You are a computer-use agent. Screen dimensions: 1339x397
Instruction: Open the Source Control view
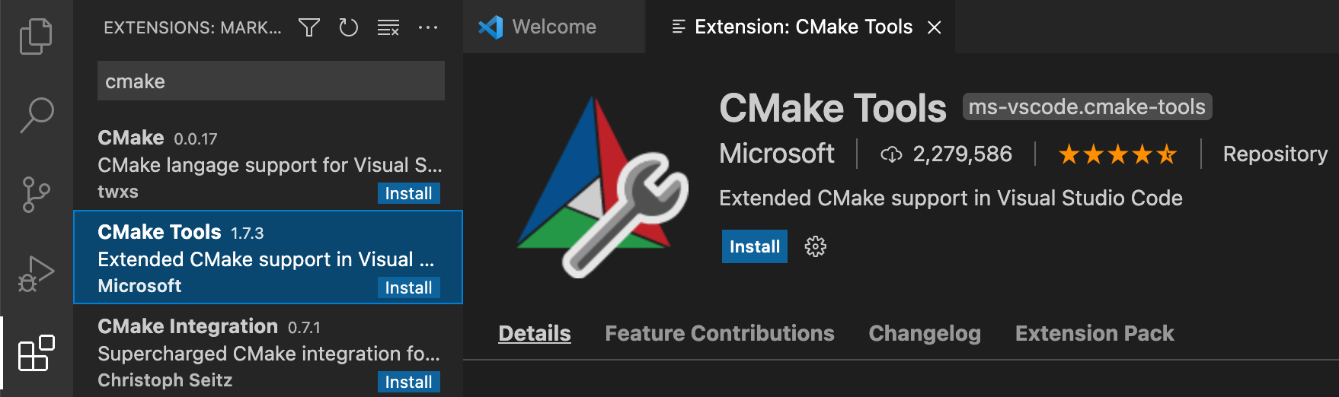[x=36, y=195]
